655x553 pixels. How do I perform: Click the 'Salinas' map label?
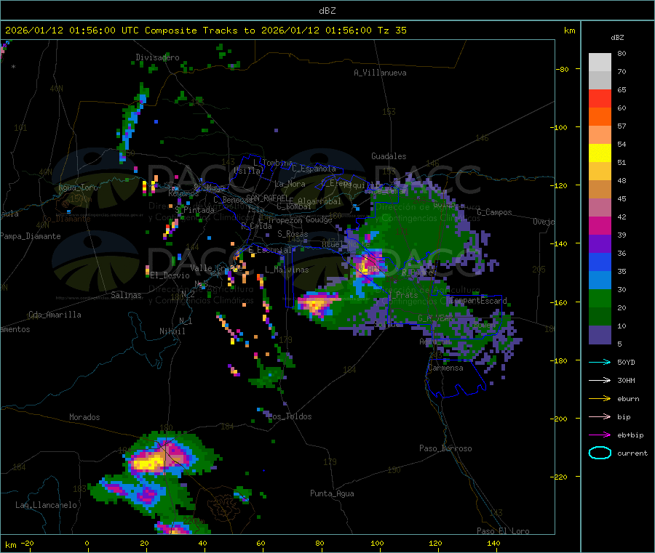[x=126, y=295]
